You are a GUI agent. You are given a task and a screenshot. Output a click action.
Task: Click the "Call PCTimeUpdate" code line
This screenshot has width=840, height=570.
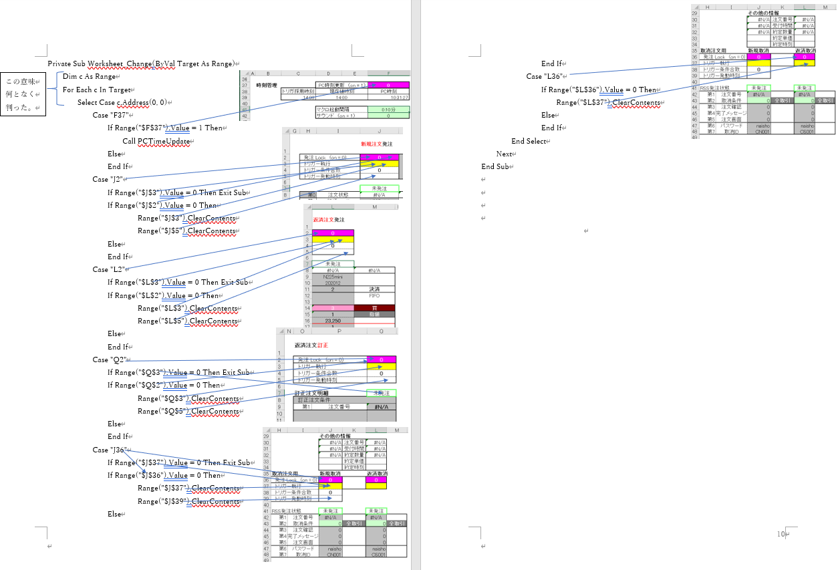(x=156, y=141)
